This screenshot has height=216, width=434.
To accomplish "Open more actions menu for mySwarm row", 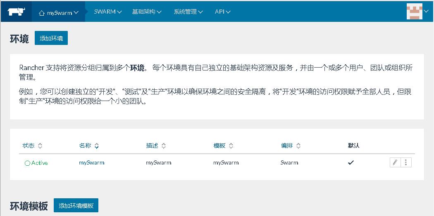I will pos(406,162).
